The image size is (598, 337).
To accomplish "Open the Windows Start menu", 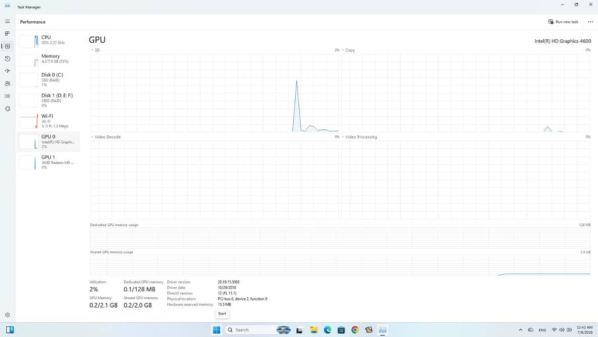I will click(x=216, y=330).
